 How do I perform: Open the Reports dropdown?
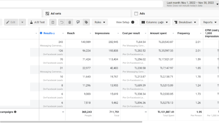coord(210,22)
